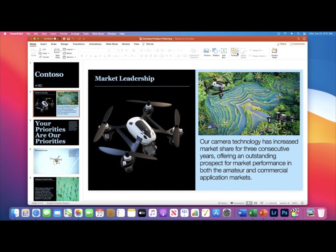Click the New Slide icon
The image size is (336, 252).
57,51
